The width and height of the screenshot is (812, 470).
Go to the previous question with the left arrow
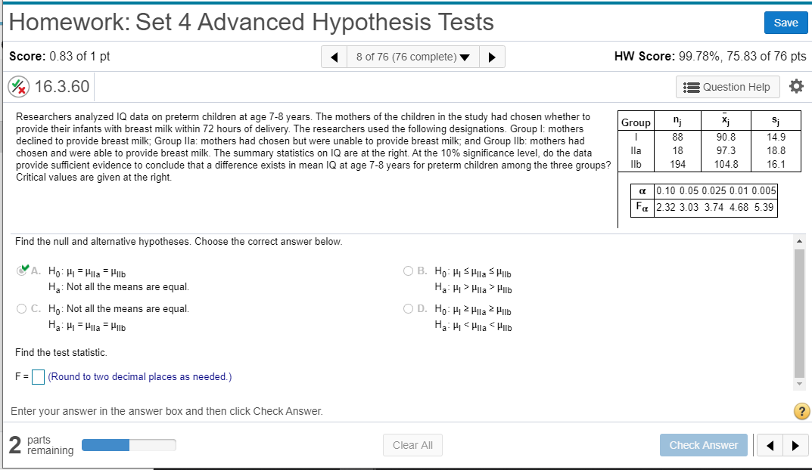pyautogui.click(x=334, y=56)
